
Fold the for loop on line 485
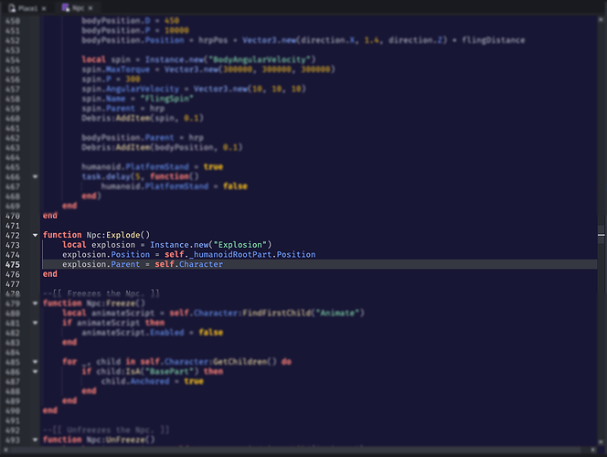[x=35, y=361]
